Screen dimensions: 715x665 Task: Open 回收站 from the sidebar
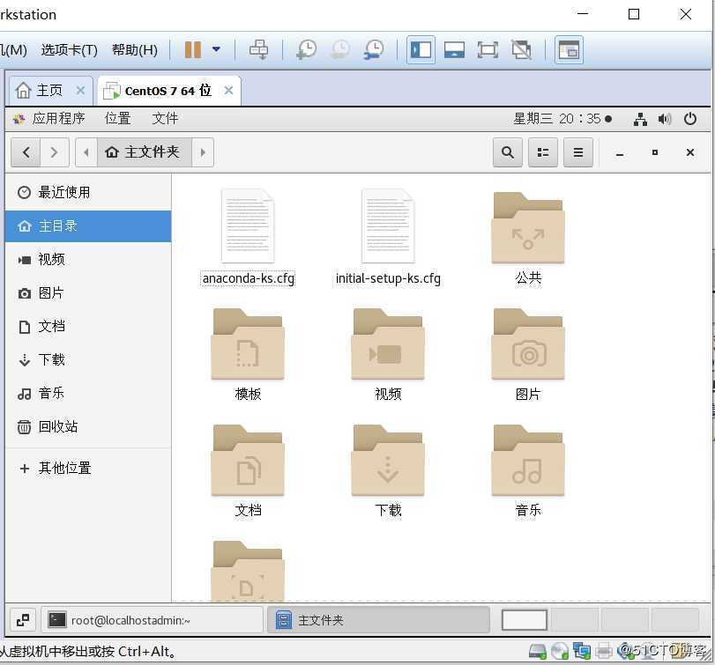click(x=88, y=427)
